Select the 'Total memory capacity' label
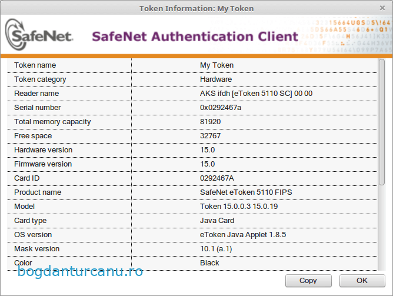The height and width of the screenshot is (296, 393). [x=52, y=122]
